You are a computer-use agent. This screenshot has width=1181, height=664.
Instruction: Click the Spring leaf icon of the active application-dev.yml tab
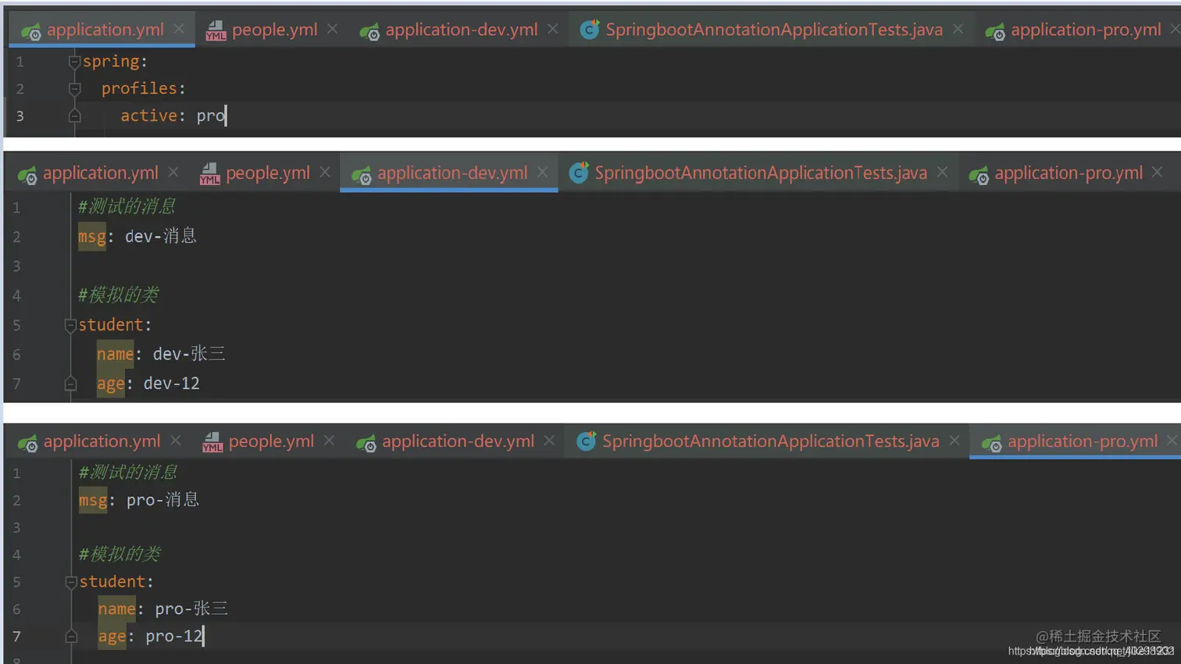click(362, 175)
